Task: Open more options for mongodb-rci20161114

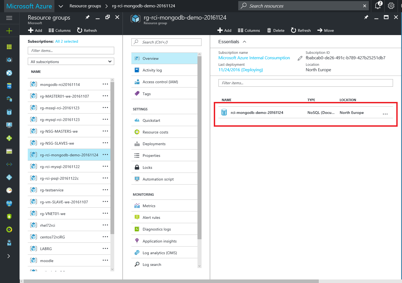Action: click(x=105, y=84)
